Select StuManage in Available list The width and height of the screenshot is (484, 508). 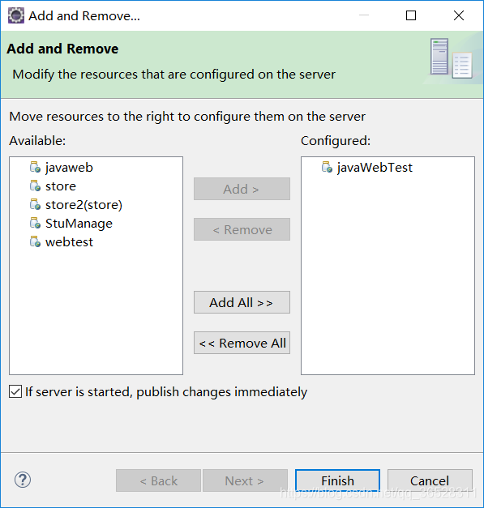click(x=79, y=224)
